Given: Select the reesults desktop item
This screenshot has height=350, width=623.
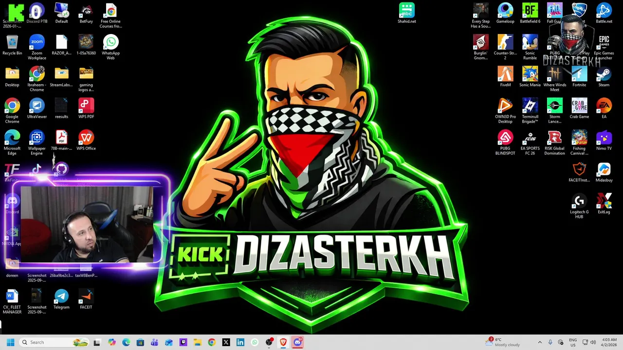Looking at the screenshot, I should [61, 108].
